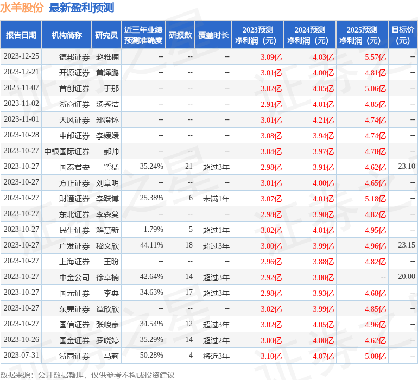Select the date cell 2023-11-07
This screenshot has height=380, width=418.
21,88
